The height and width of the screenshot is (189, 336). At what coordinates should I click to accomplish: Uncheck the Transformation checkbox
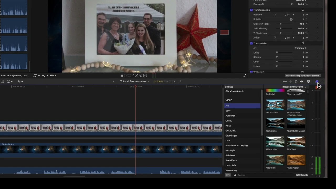[x=251, y=10]
